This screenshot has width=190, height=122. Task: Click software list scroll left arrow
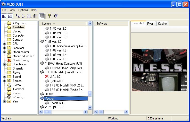tap(96, 112)
